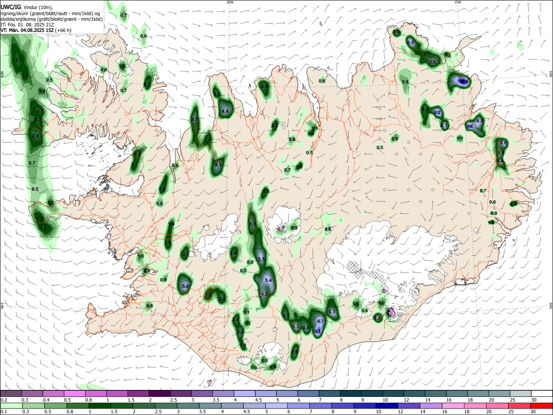Pick the red 30 swatch on the lower scale
Image resolution: width=553 pixels, height=415 pixels.
pyautogui.click(x=541, y=405)
